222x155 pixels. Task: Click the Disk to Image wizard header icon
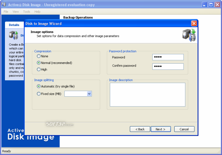[189, 35]
